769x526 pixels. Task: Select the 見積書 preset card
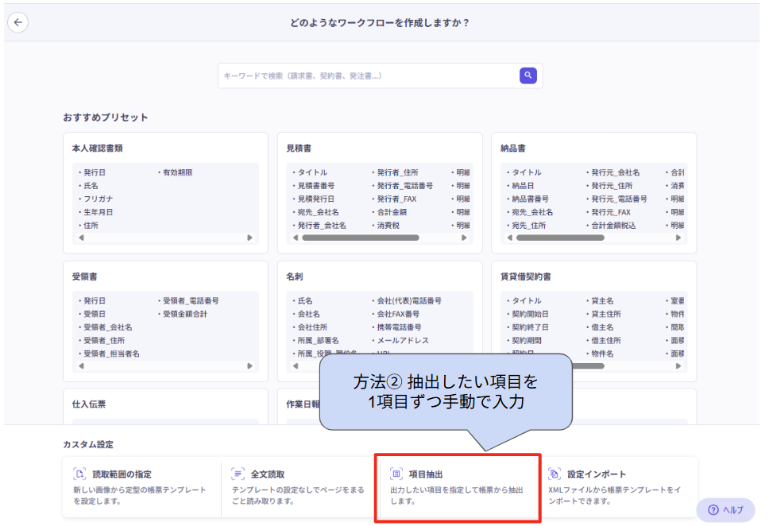[379, 149]
